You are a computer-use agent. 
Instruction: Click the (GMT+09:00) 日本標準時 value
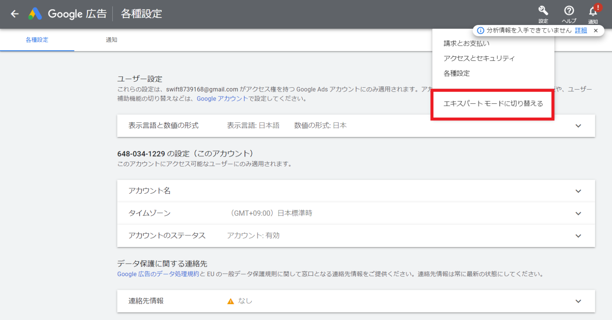(x=271, y=213)
